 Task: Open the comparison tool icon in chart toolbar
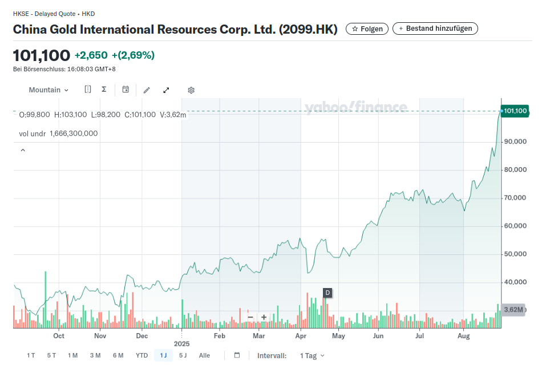coord(88,90)
